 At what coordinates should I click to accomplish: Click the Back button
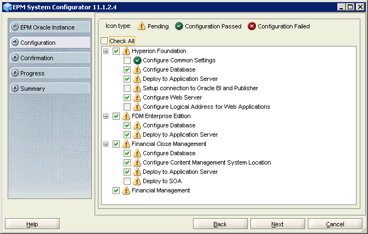(220, 224)
